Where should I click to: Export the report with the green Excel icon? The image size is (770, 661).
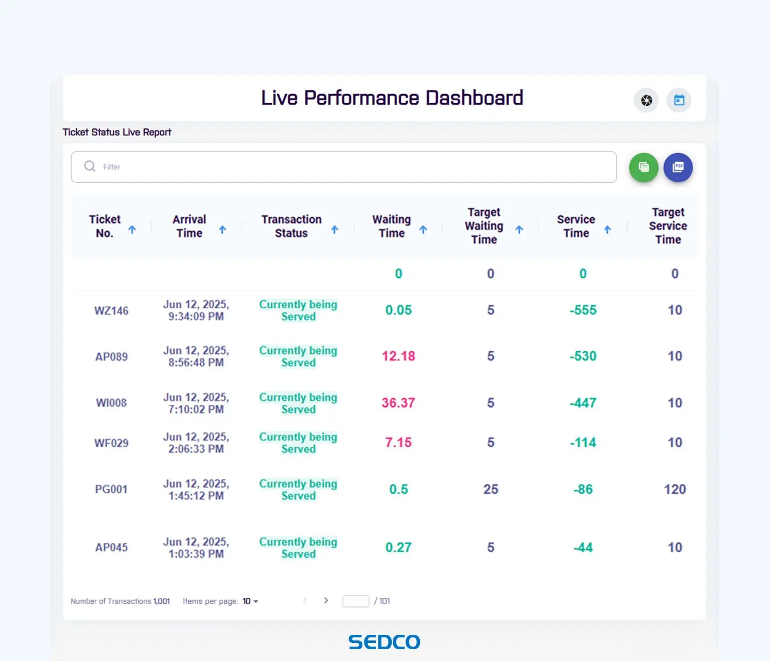click(643, 167)
